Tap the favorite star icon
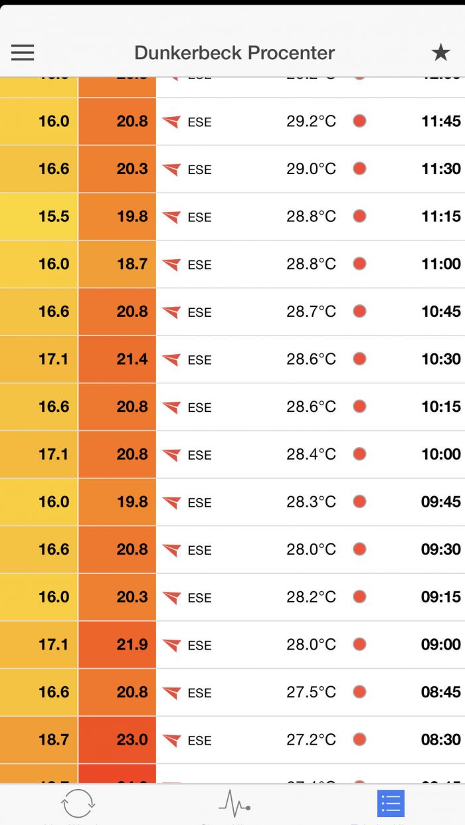Image resolution: width=465 pixels, height=825 pixels. click(440, 52)
